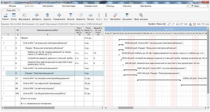
Task: Open the Справочники menu
Action: (91, 6)
